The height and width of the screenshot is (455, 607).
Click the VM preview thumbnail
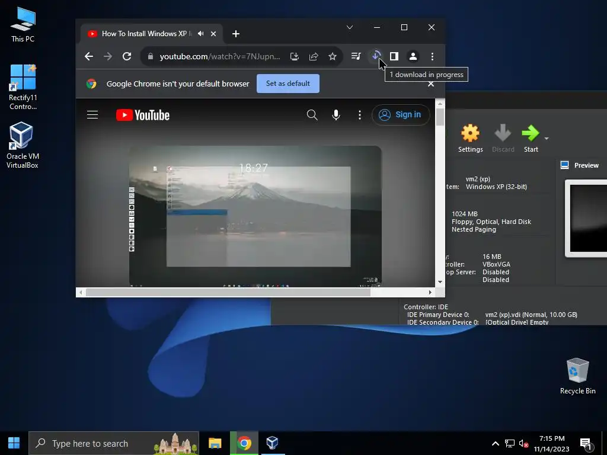(x=586, y=218)
